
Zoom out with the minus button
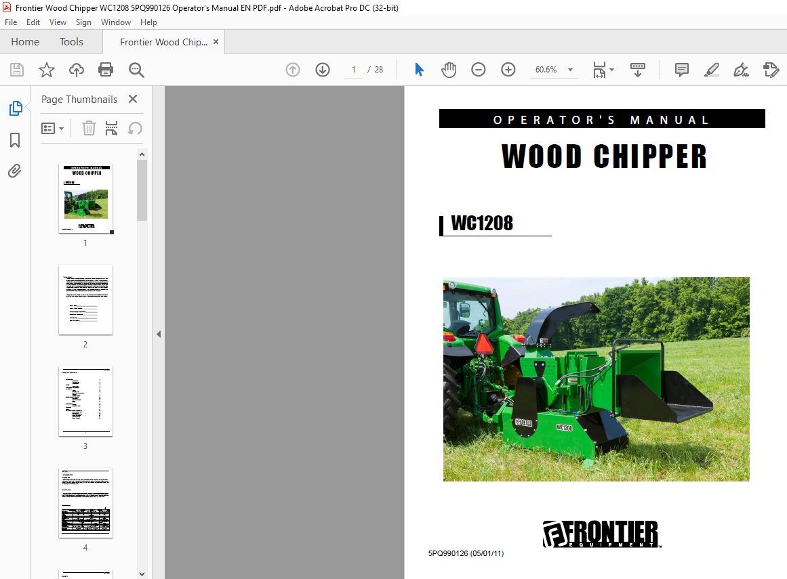tap(479, 70)
